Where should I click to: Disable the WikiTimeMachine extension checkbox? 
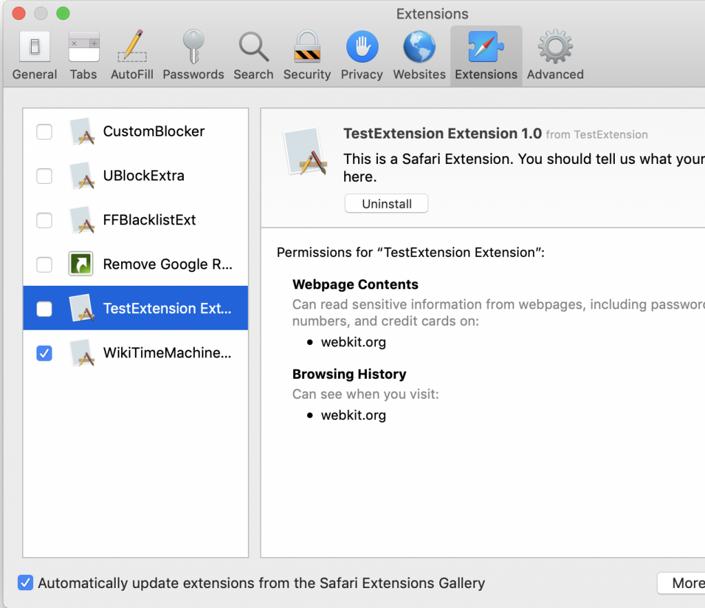pyautogui.click(x=44, y=353)
